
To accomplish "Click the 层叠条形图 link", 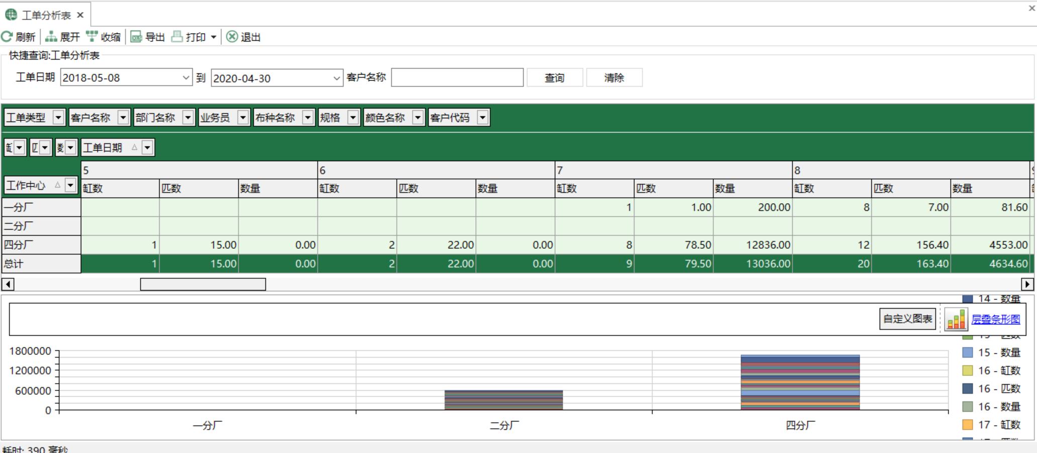I will pos(995,319).
